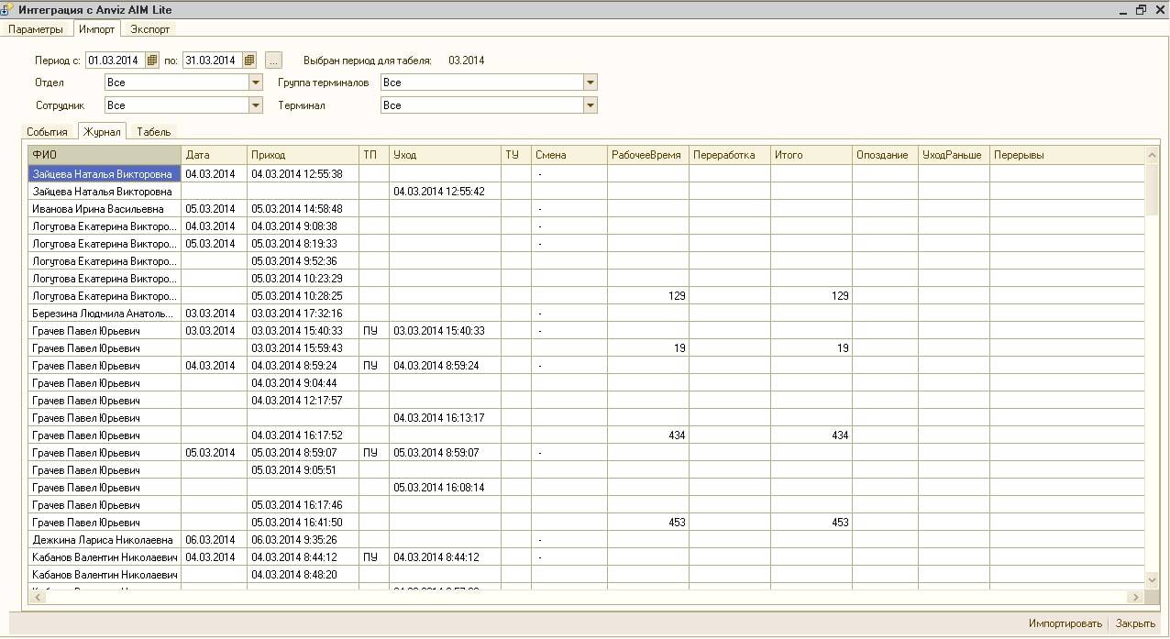Expand the Сотрудник dropdown list
Image resolution: width=1170 pixels, height=639 pixels.
pos(256,105)
